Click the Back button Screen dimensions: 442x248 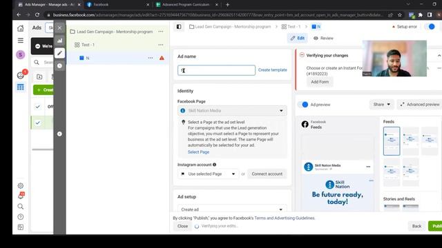click(416, 226)
